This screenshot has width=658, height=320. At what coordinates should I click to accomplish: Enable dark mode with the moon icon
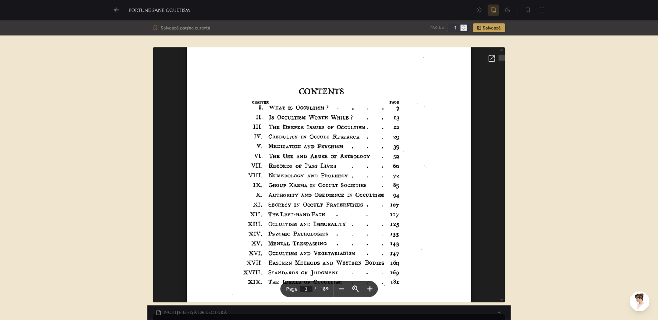pos(507,10)
